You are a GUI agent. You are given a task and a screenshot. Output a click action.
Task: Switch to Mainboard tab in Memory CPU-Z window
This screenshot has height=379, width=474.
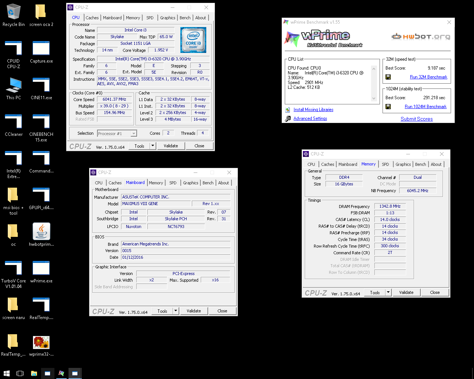[x=348, y=164]
